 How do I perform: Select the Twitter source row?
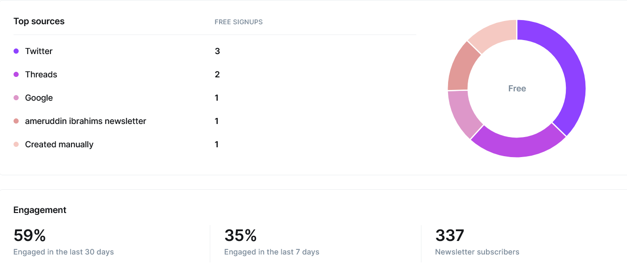pyautogui.click(x=214, y=51)
